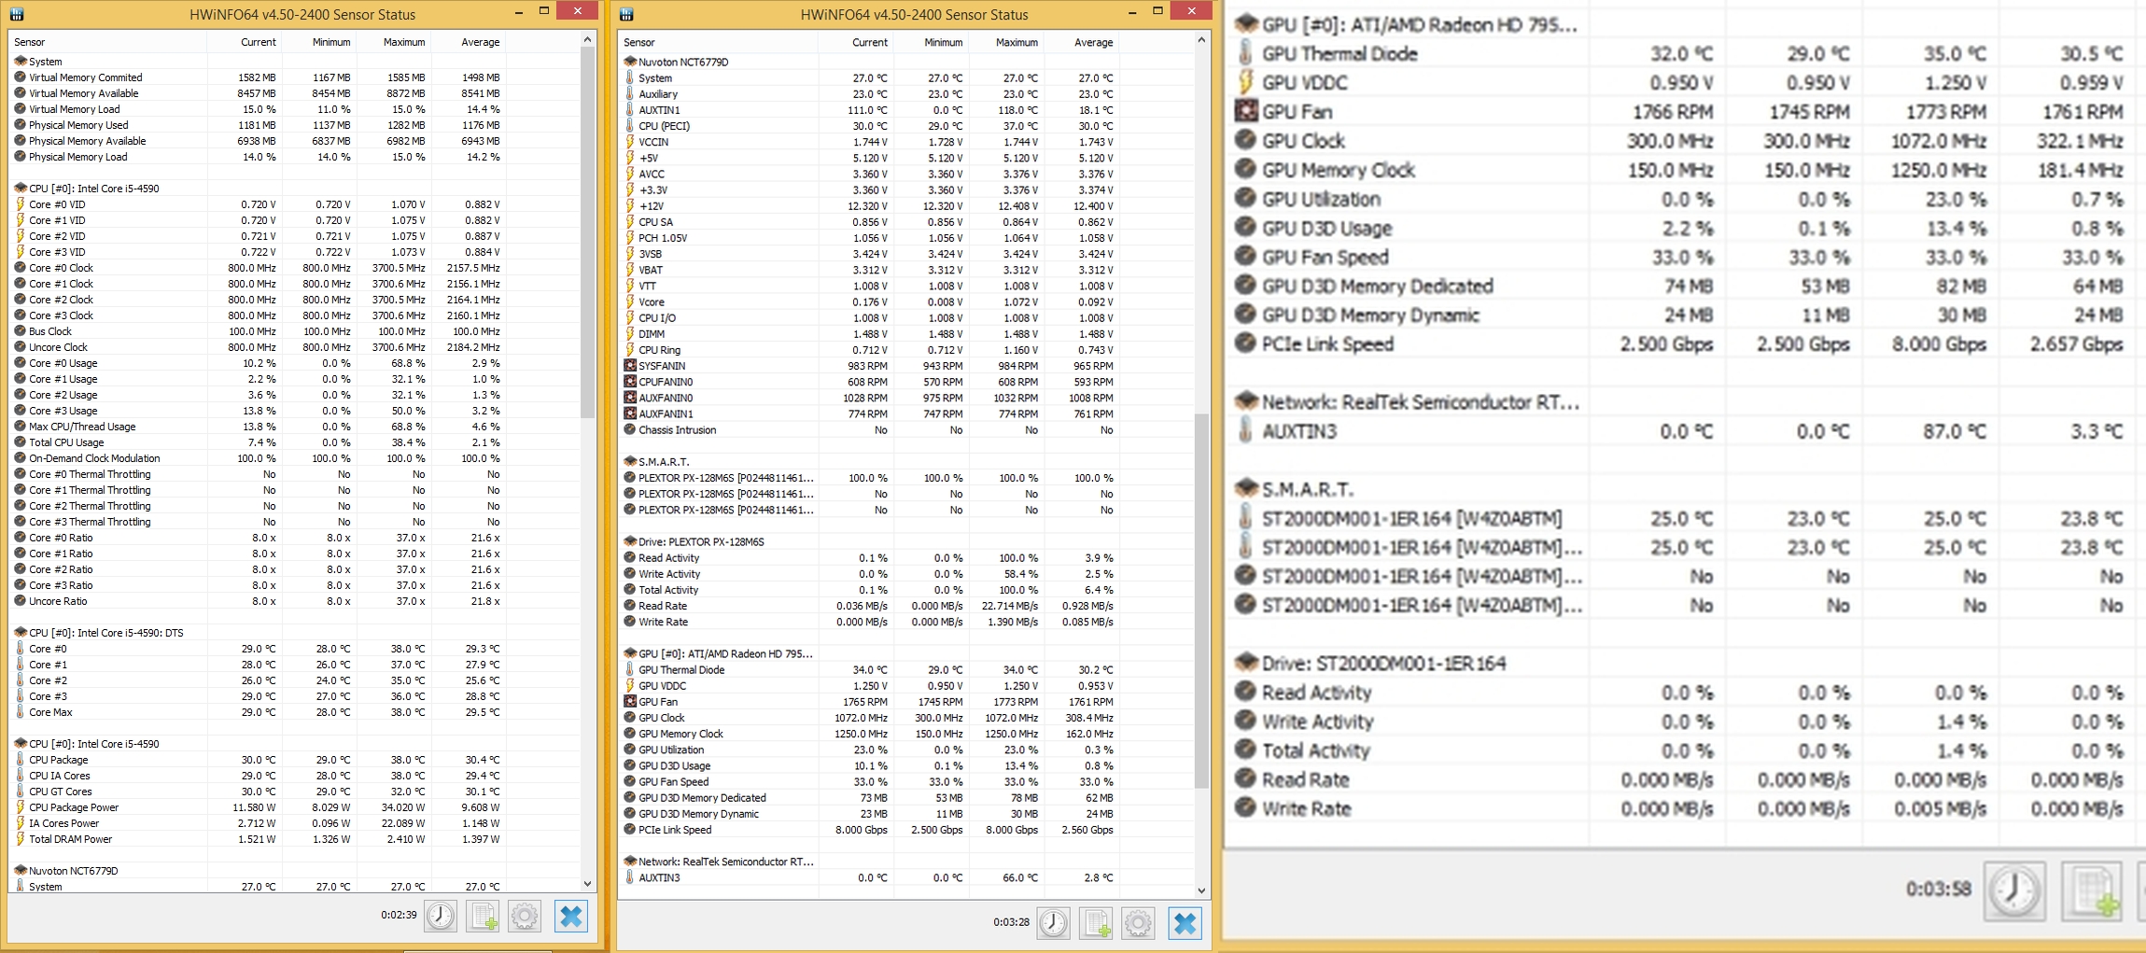This screenshot has width=2146, height=953.
Task: Click the 0:03:28 elapsed timer
Action: pos(1011,922)
